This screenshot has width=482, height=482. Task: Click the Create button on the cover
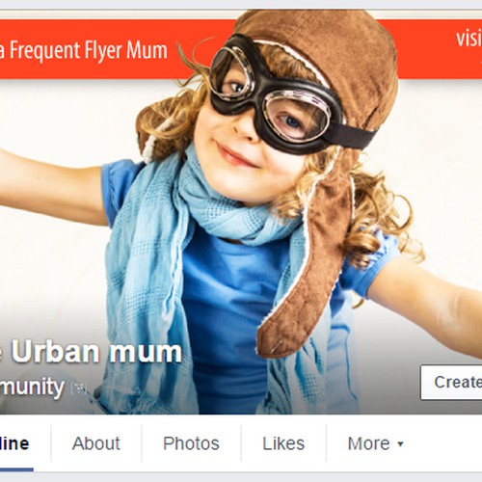(451, 383)
